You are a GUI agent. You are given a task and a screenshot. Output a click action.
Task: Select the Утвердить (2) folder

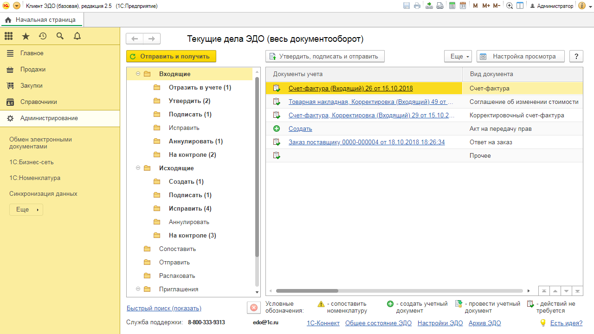[x=189, y=101]
